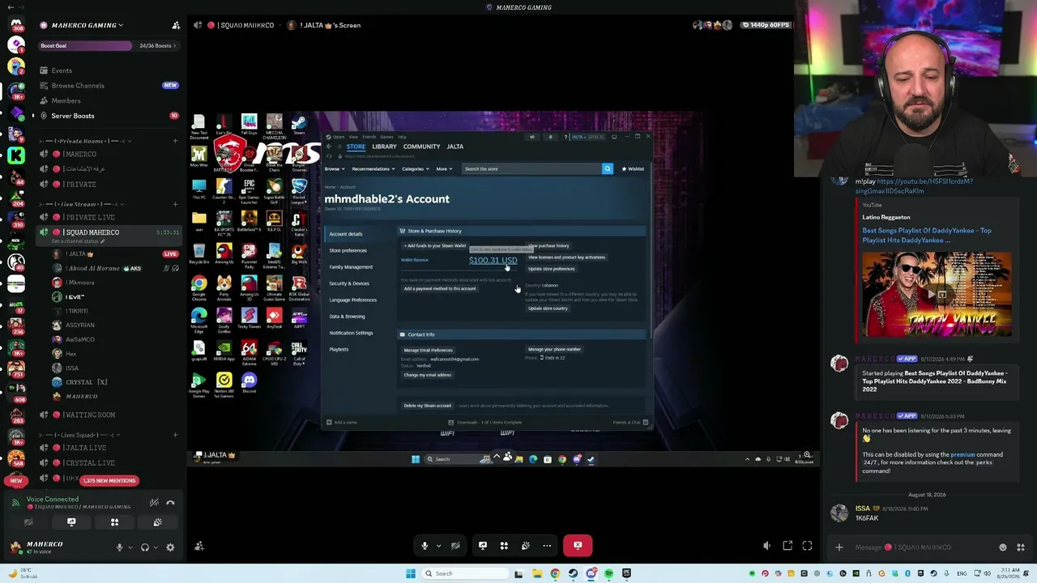
Task: Open Server Boosts
Action: point(73,116)
